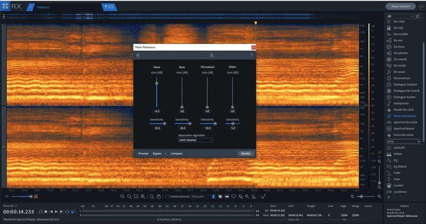Click the Voice gain value field

point(157,111)
